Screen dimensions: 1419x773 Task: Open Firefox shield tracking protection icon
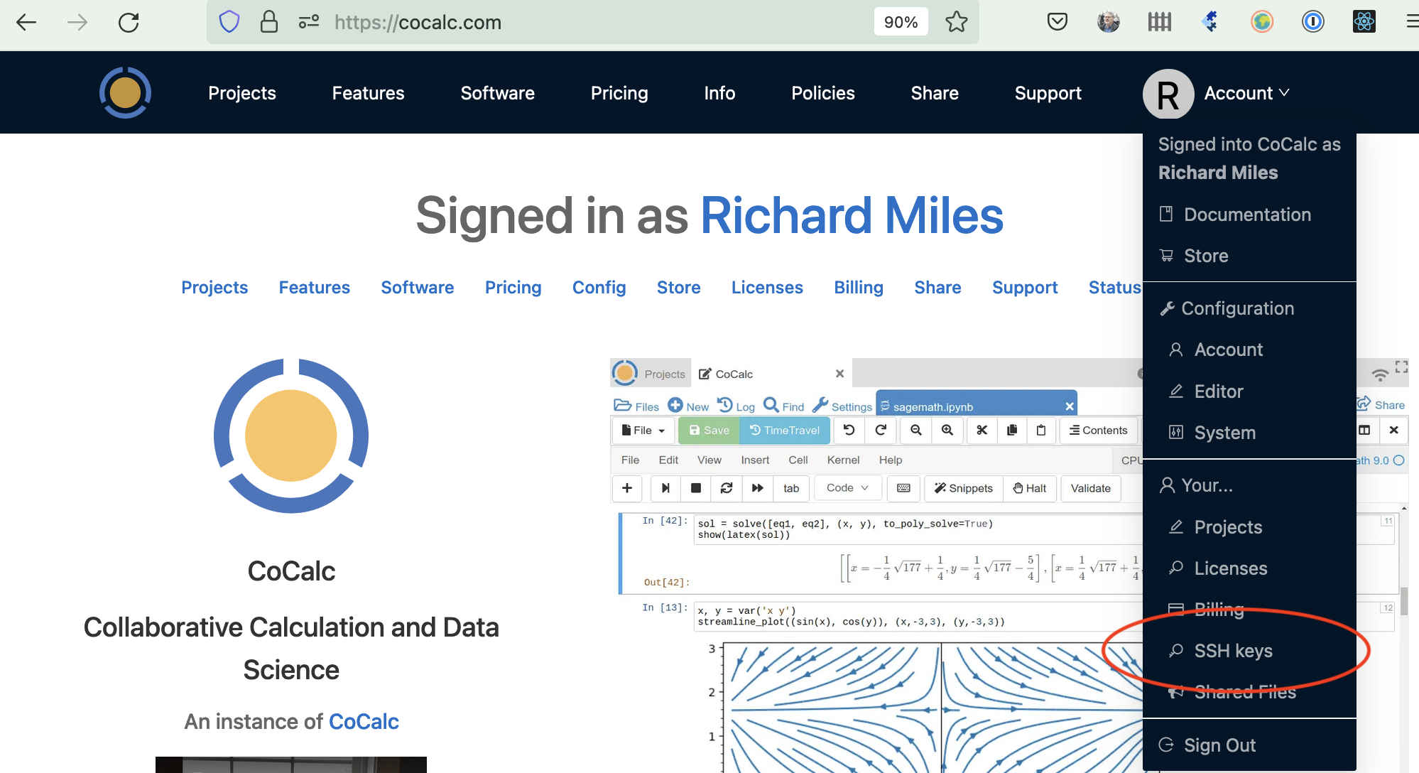click(x=229, y=22)
